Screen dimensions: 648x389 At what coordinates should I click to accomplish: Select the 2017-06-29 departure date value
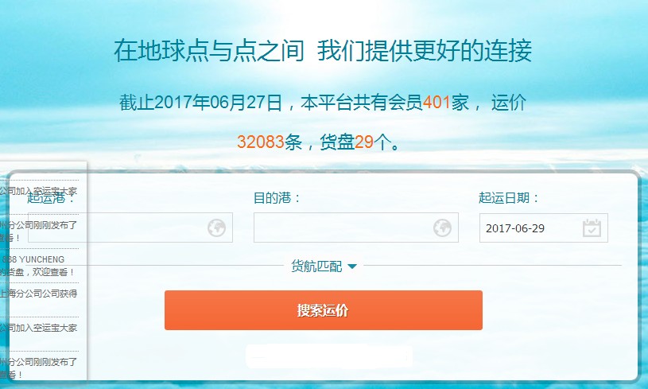point(515,228)
